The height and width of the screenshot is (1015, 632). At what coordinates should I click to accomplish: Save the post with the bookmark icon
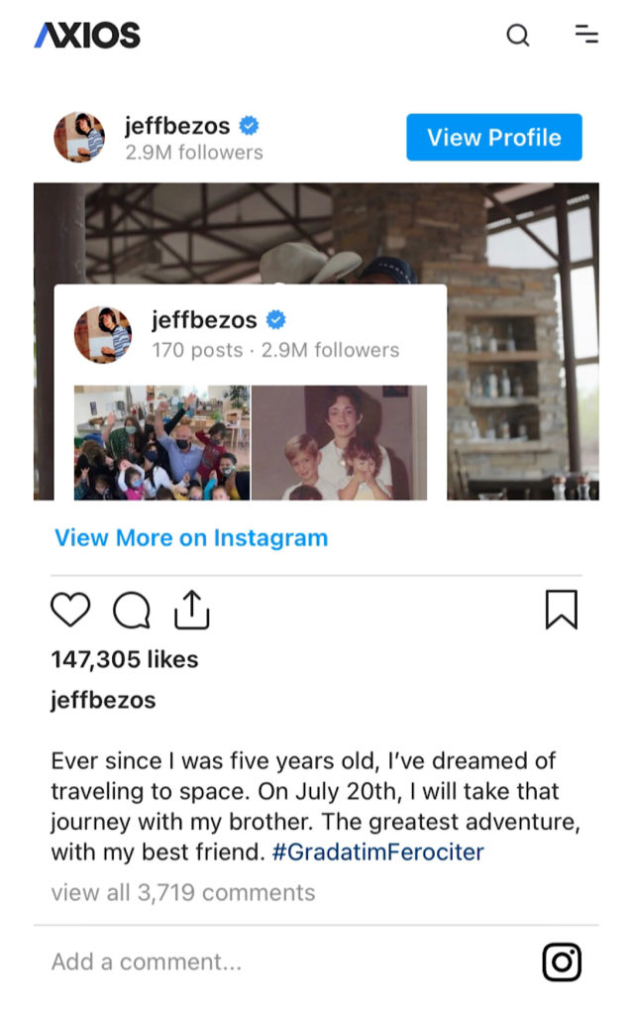click(561, 610)
